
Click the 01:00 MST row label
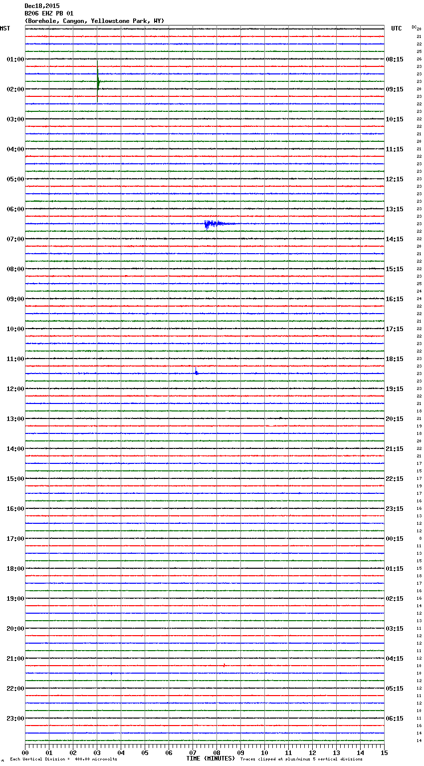[15, 59]
